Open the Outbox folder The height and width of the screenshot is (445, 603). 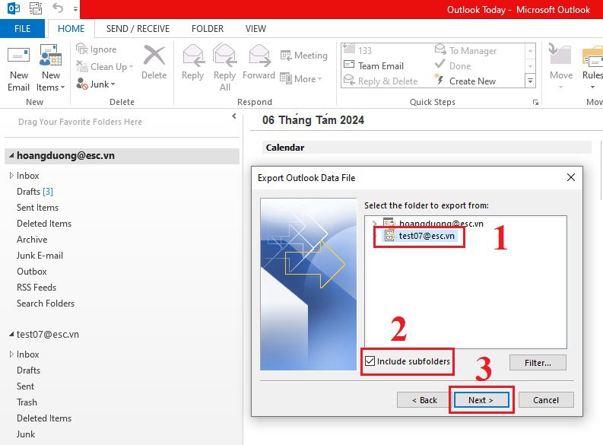(31, 271)
